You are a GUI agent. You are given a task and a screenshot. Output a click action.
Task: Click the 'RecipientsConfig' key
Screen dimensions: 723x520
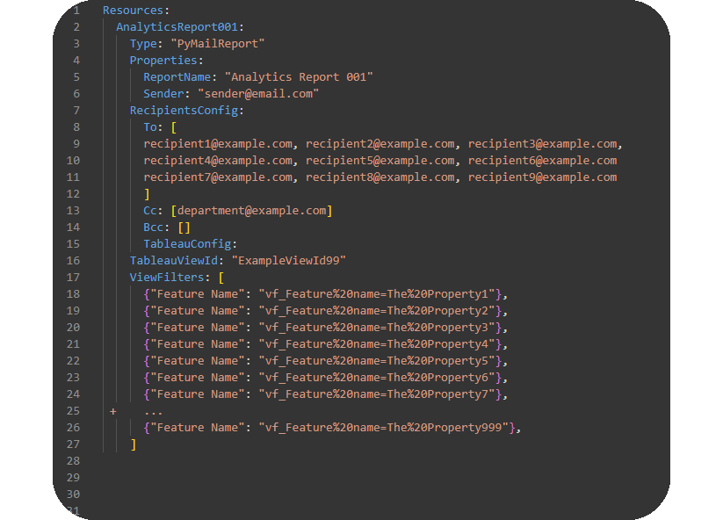[184, 111]
